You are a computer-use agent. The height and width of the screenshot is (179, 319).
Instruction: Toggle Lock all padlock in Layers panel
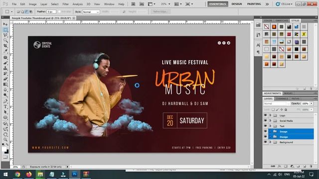pos(286,109)
